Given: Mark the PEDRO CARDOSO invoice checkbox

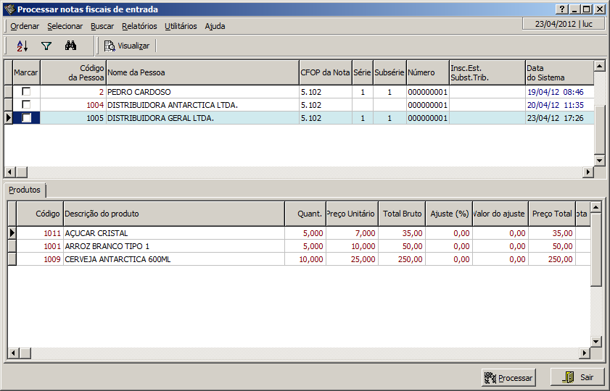Looking at the screenshot, I should 27,92.
